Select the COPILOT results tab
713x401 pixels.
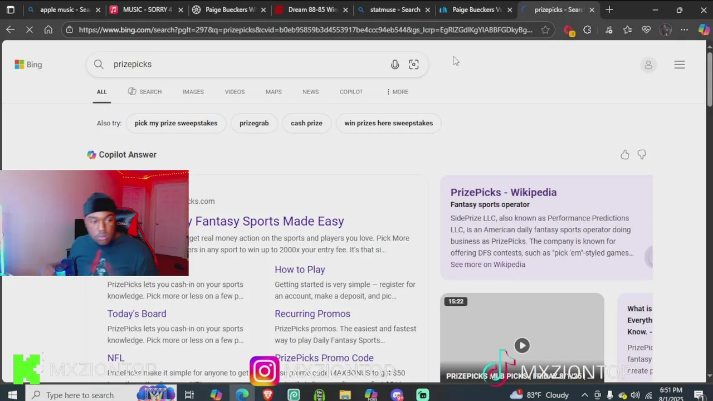click(x=351, y=92)
